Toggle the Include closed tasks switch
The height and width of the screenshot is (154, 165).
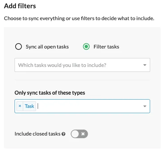coord(79,134)
